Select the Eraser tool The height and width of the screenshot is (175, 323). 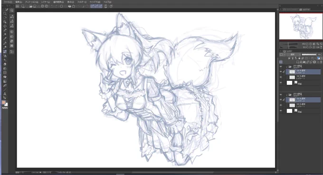tap(5, 64)
